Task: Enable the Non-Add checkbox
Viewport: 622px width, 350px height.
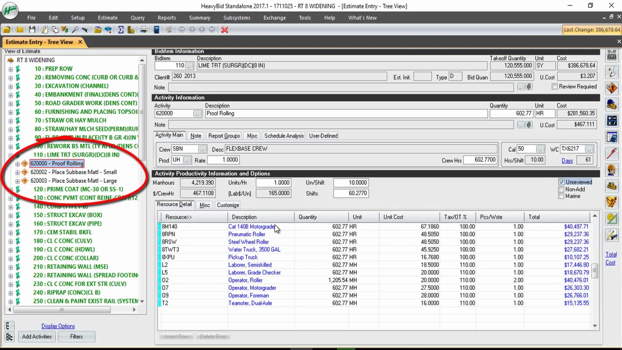Action: coord(561,190)
